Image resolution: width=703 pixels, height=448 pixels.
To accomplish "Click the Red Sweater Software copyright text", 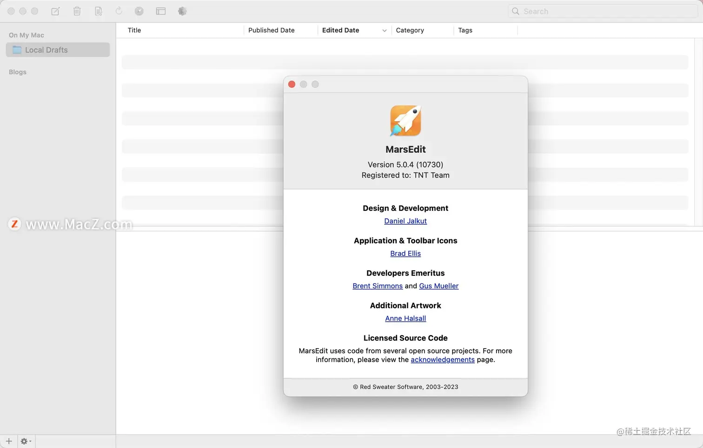I will [405, 387].
